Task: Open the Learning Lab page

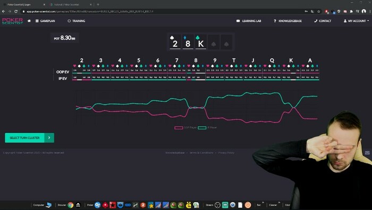Action: click(249, 21)
